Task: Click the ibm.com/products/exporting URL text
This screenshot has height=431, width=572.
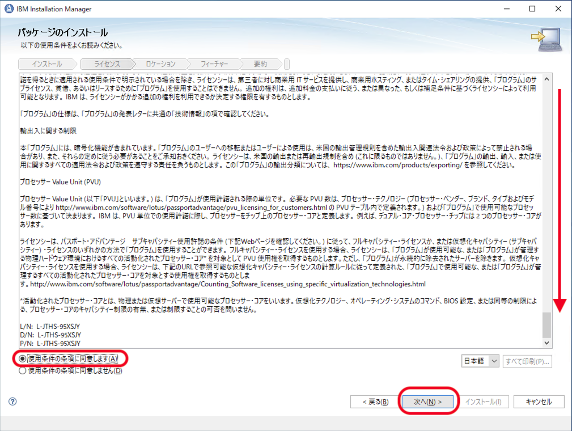Action: pyautogui.click(x=397, y=165)
